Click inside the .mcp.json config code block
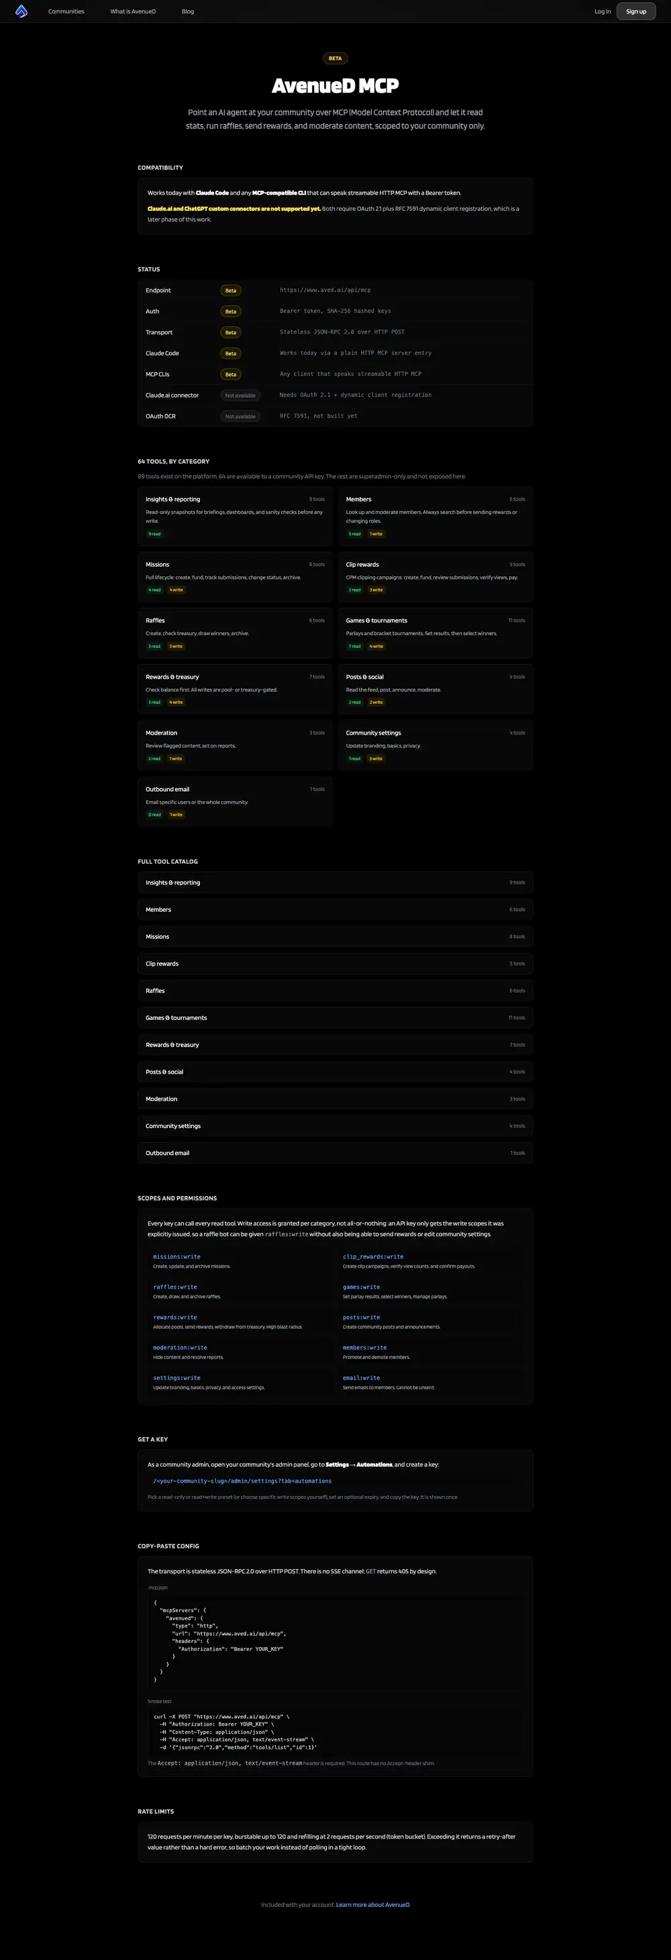671x1960 pixels. pos(335,1641)
